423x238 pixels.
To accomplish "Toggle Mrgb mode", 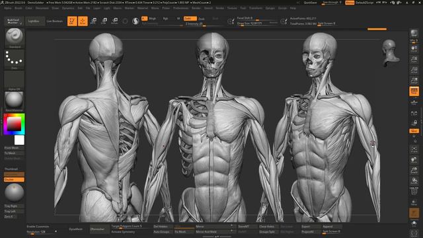I will tap(153, 19).
